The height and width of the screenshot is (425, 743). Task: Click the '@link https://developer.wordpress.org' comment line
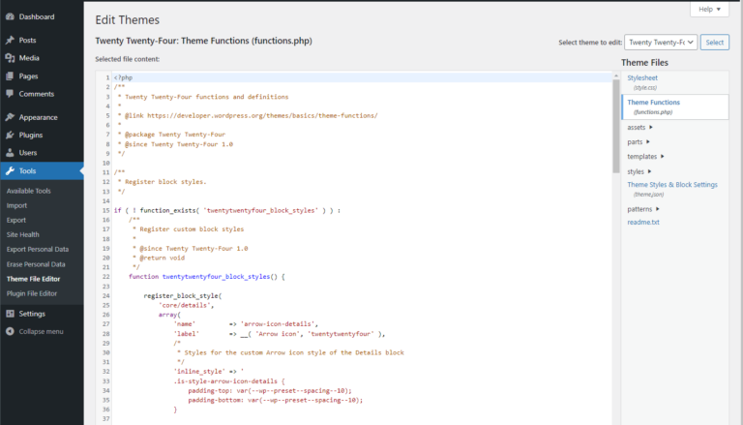(248, 116)
